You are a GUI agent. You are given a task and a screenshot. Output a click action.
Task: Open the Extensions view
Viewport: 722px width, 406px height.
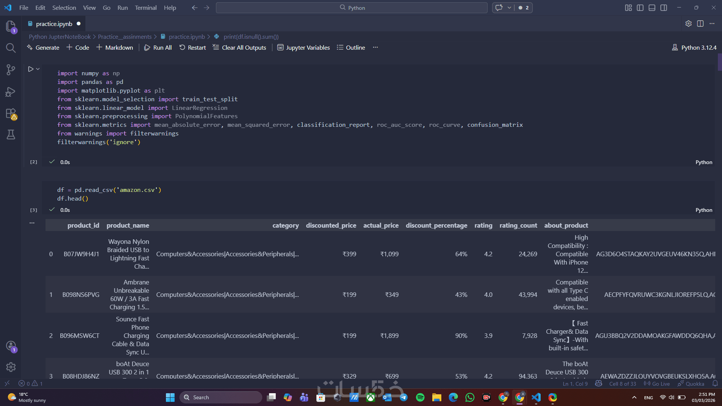[x=11, y=114]
